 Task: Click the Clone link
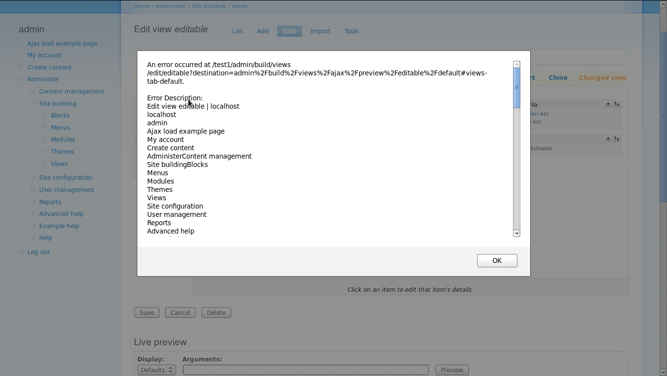[558, 77]
